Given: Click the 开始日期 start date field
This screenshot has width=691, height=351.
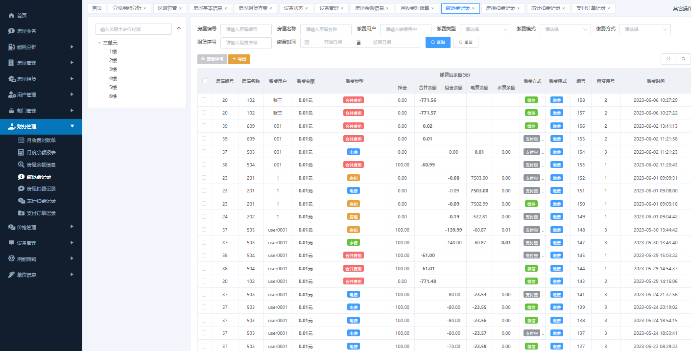Looking at the screenshot, I should [333, 43].
